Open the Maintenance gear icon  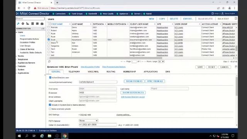(x=23, y=24)
